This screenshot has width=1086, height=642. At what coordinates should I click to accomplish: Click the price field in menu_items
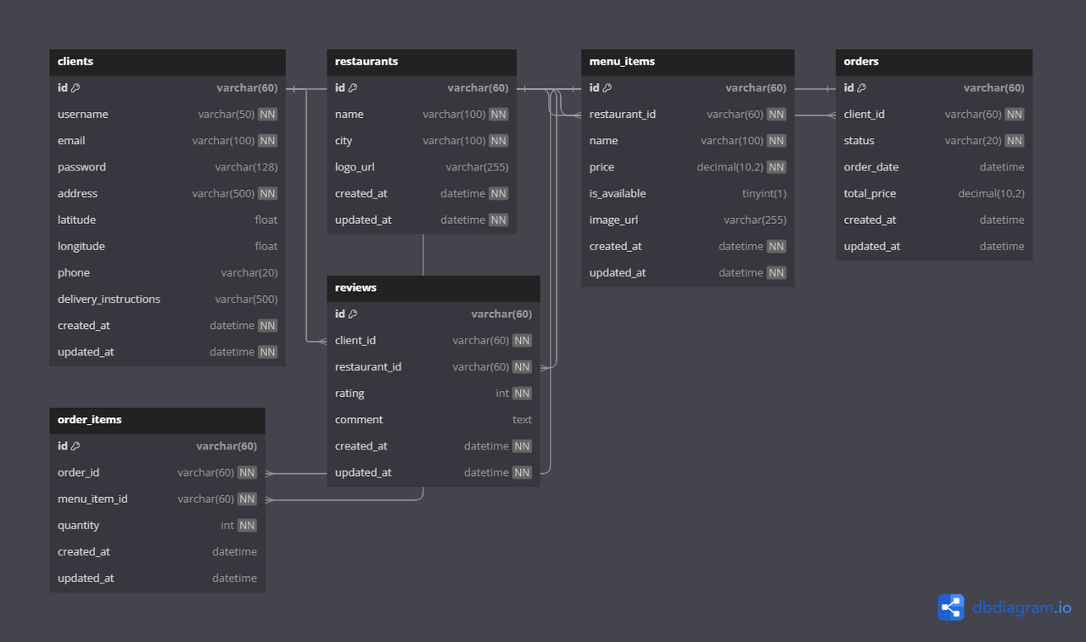[x=688, y=167]
